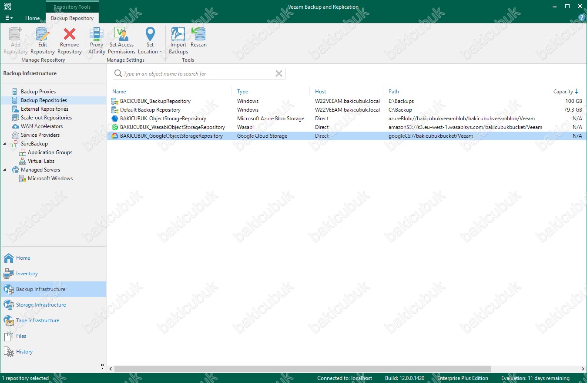Select Service Providers tree item
This screenshot has width=587, height=383.
click(40, 135)
